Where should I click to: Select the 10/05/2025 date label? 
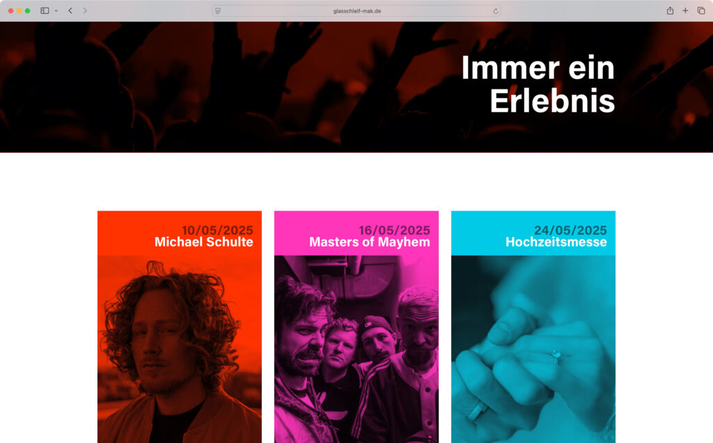point(217,230)
